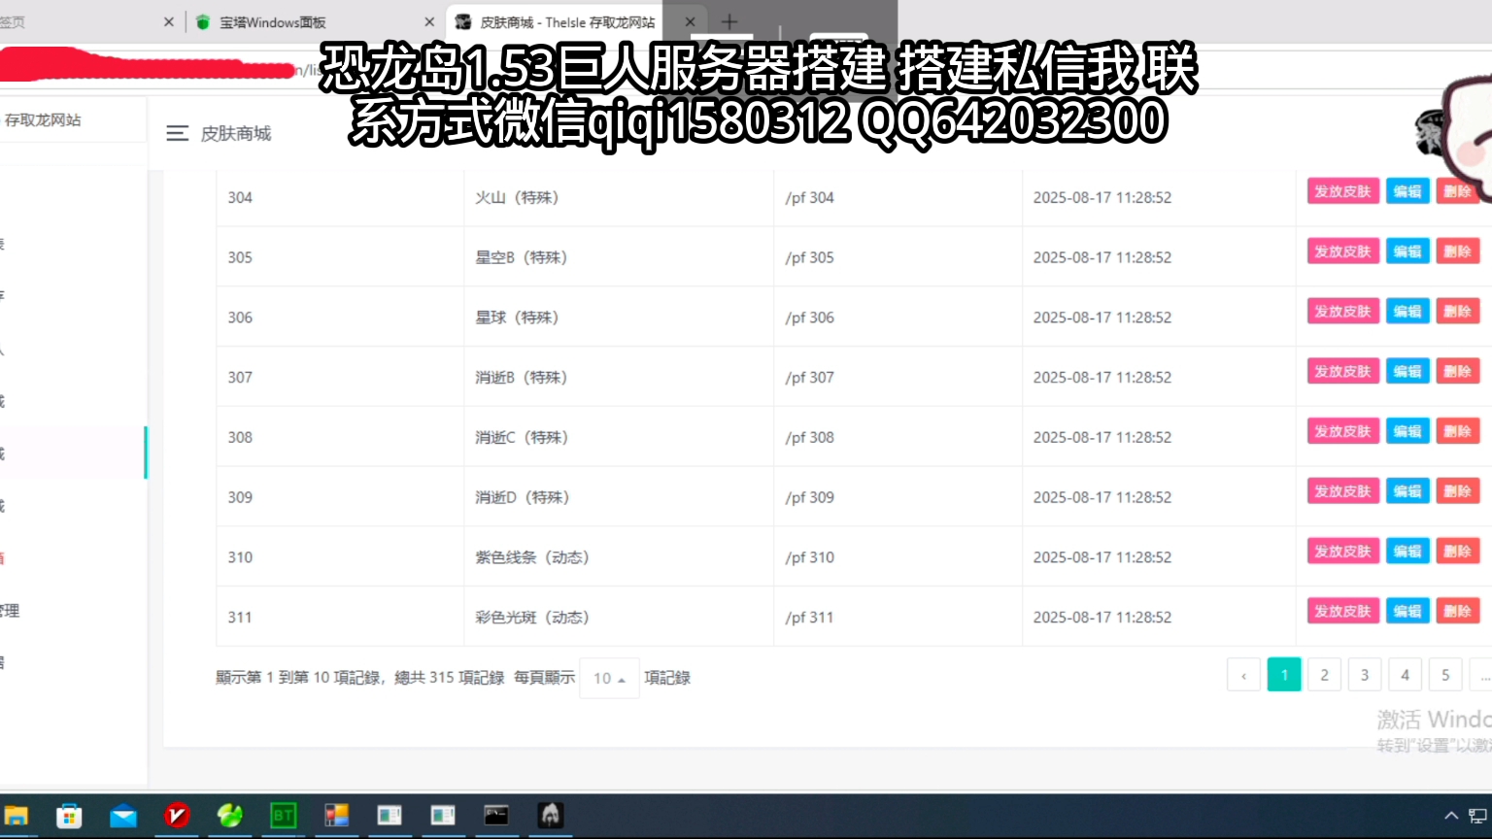Close the 宝塔Windows面板 browser tab
Viewport: 1492px width, 839px height.
click(429, 21)
